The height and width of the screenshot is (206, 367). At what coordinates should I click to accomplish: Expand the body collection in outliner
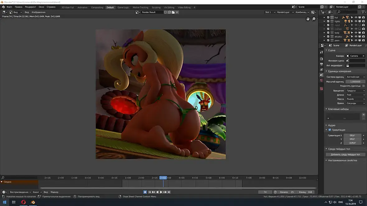324,33
